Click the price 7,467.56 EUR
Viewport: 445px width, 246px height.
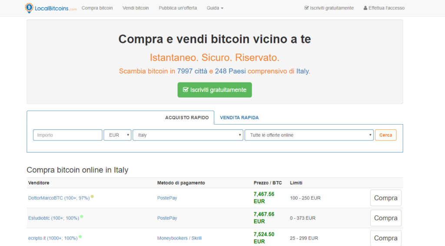(x=264, y=197)
